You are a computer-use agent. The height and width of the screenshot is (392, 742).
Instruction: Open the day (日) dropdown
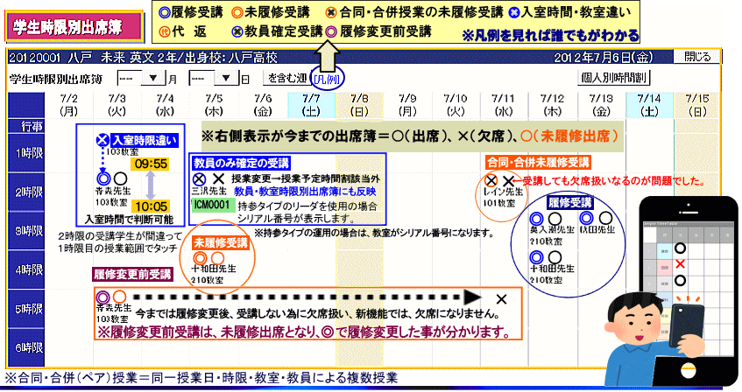214,78
